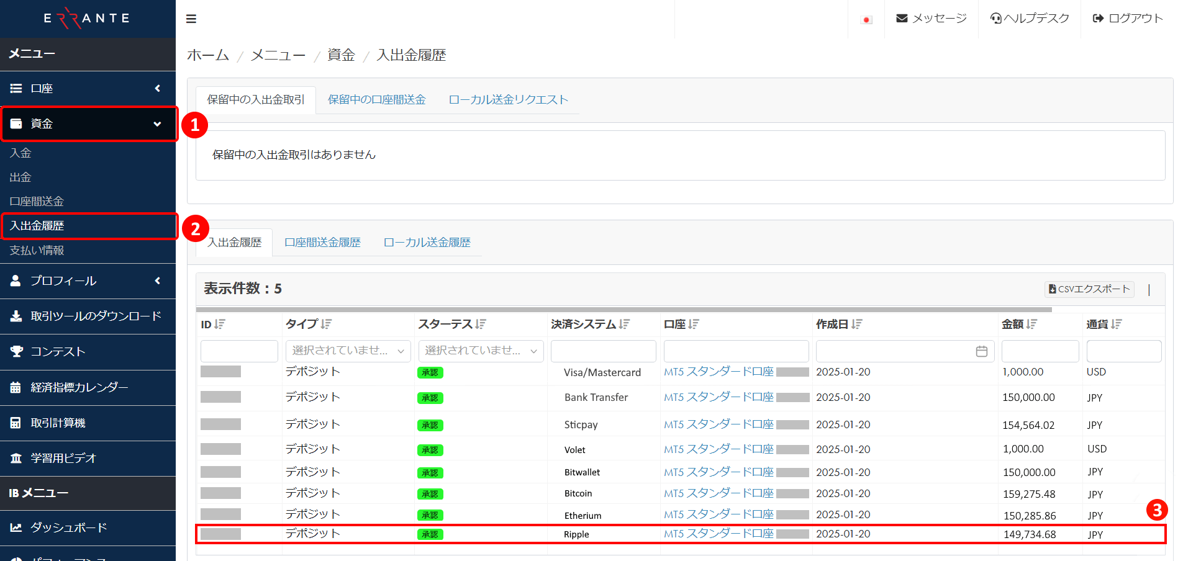Open メッセージ via the envelope icon
Screen dimensions: 1183x561
point(902,18)
